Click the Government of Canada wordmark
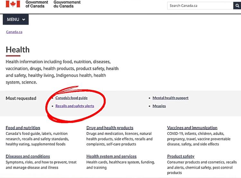 point(37,4)
